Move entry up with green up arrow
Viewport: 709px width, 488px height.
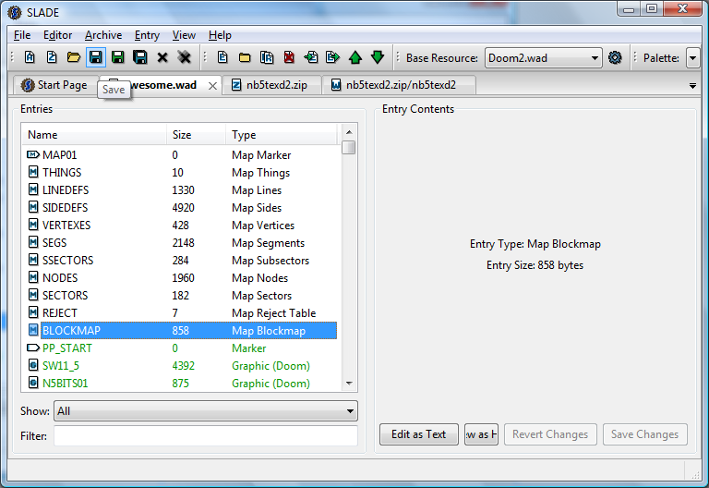pos(355,57)
